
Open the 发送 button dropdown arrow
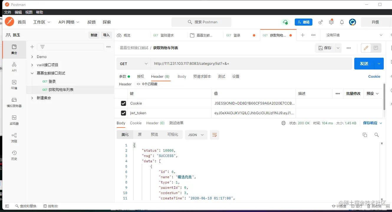379,64
